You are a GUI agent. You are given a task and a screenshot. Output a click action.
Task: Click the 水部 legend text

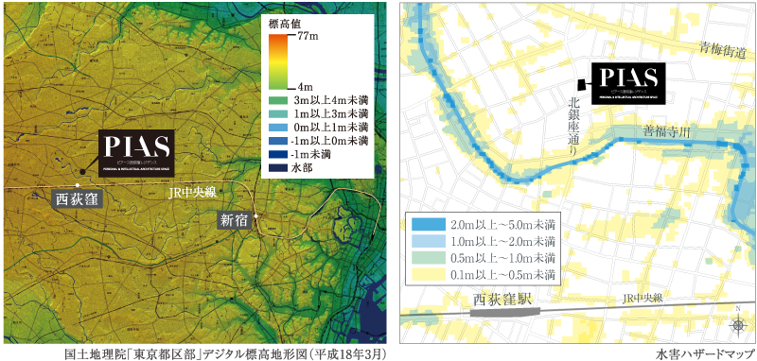point(302,168)
